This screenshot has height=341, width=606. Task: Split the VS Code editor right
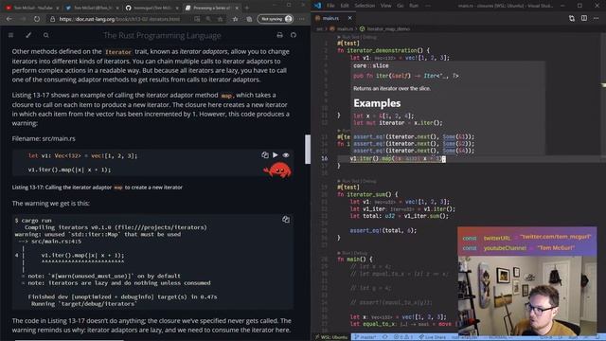tap(584, 19)
